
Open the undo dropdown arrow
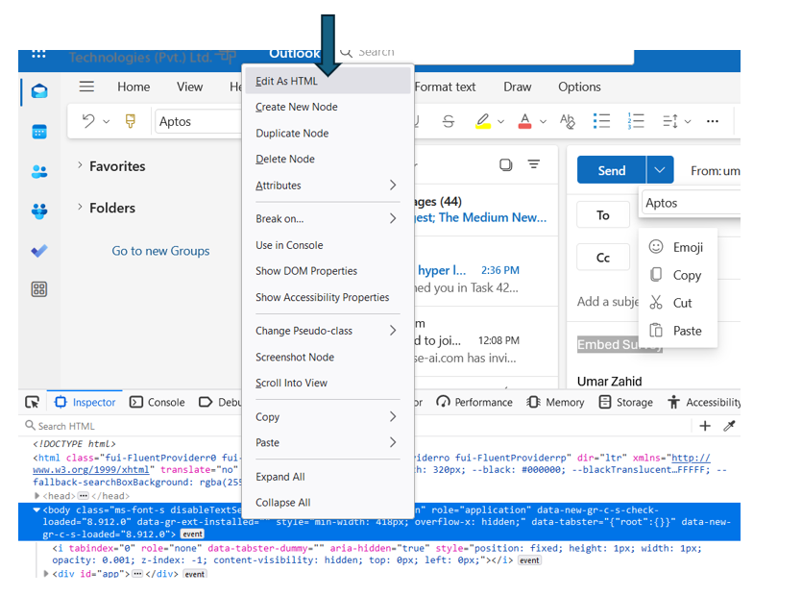[107, 121]
